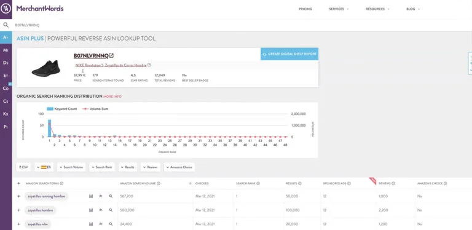Image resolution: width=472 pixels, height=230 pixels.
Task: Expand the zapatillas running hombre row
Action: [18, 196]
